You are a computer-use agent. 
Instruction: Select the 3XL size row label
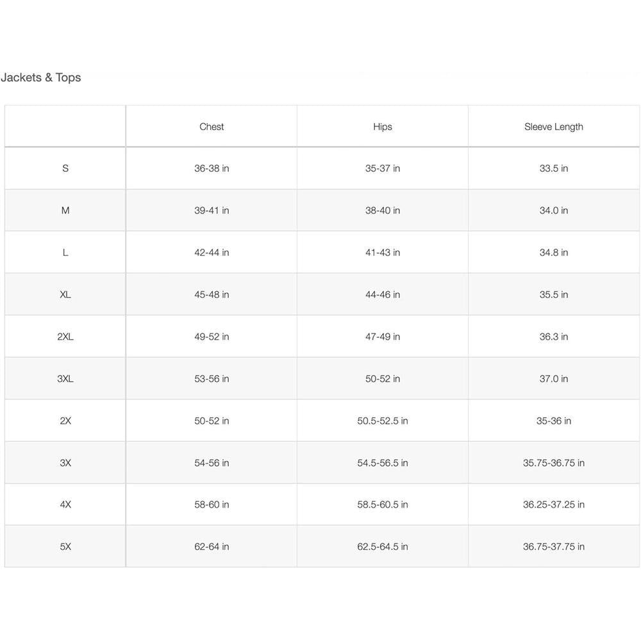tap(65, 379)
